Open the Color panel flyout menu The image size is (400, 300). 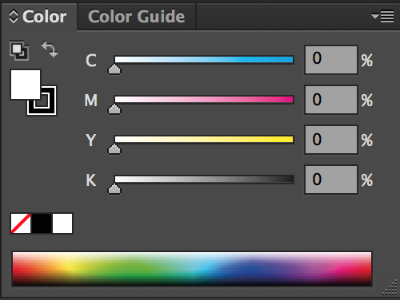coord(382,17)
